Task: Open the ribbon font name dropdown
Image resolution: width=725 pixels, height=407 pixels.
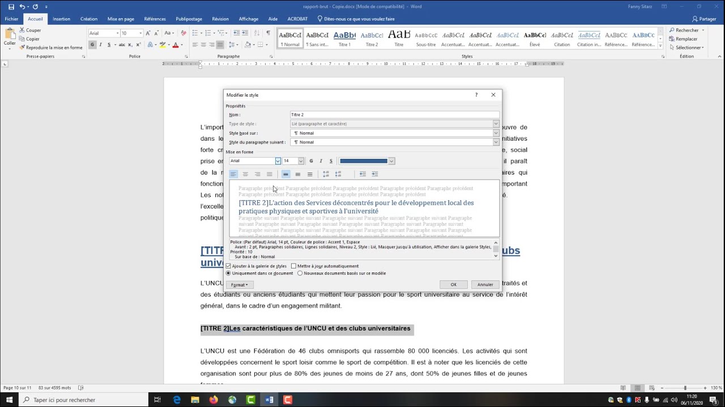Action: pos(117,33)
